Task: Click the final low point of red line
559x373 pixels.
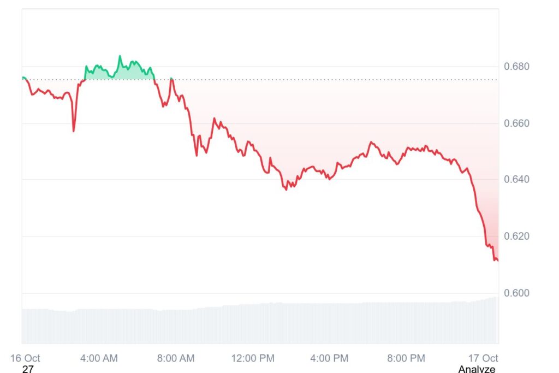Action: click(496, 260)
